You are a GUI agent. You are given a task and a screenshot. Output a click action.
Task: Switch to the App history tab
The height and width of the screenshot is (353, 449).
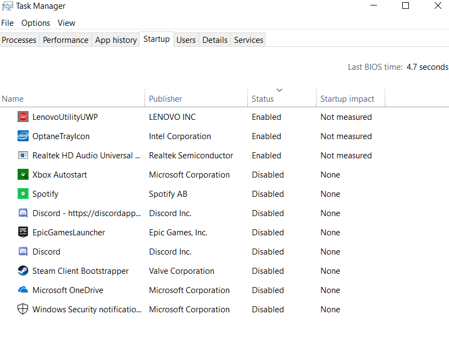pos(116,40)
